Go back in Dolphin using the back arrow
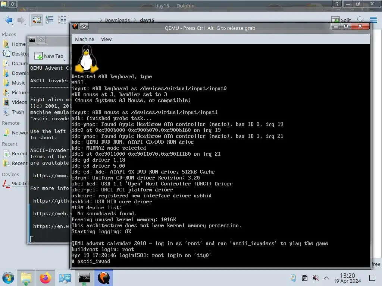Image resolution: width=382 pixels, height=286 pixels. (x=8, y=20)
